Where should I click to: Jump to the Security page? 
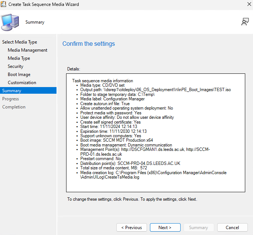click(16, 66)
